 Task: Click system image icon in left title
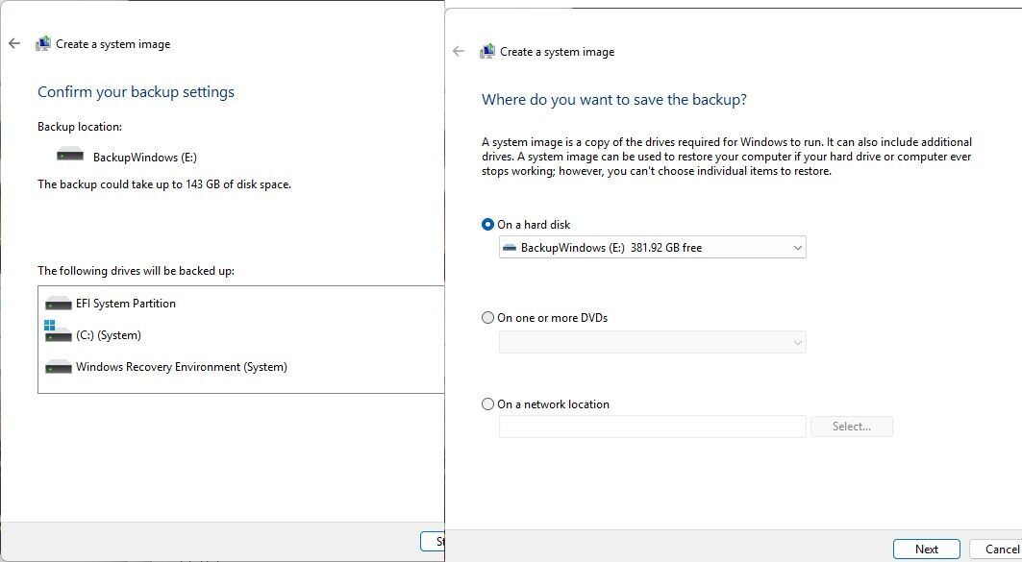pos(43,44)
